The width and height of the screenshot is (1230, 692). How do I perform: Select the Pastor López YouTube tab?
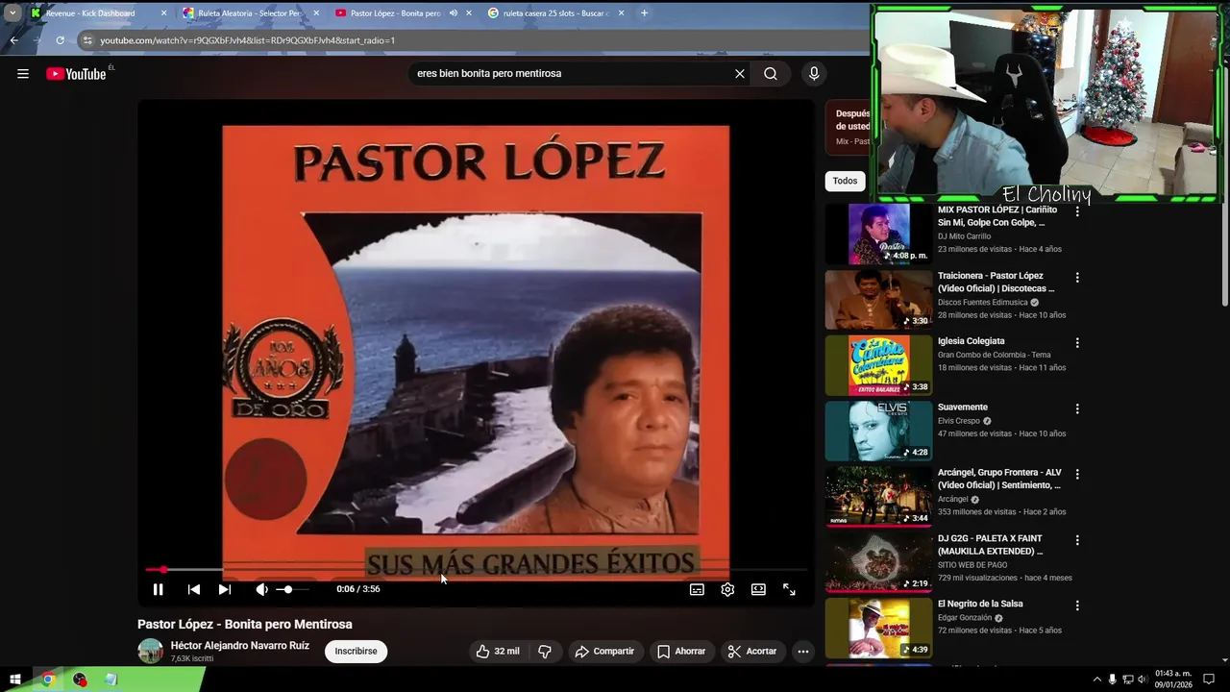pos(394,13)
